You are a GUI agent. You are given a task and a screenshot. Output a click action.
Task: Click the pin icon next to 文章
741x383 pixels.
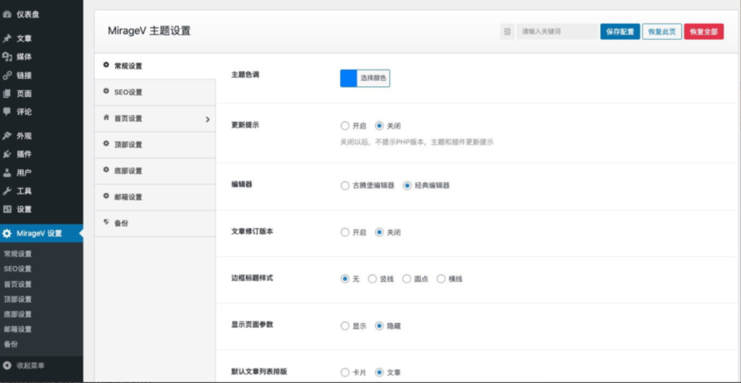click(7, 39)
